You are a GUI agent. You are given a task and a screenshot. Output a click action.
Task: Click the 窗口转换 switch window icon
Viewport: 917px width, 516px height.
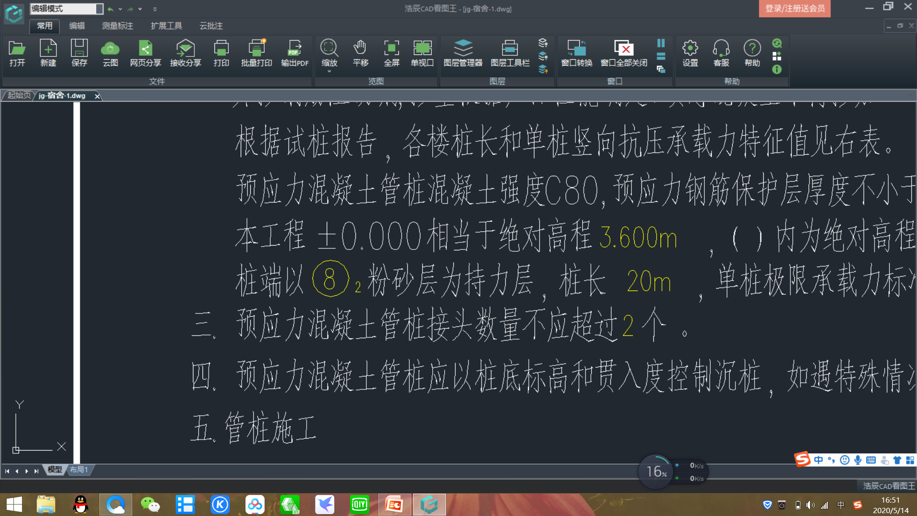(x=576, y=53)
